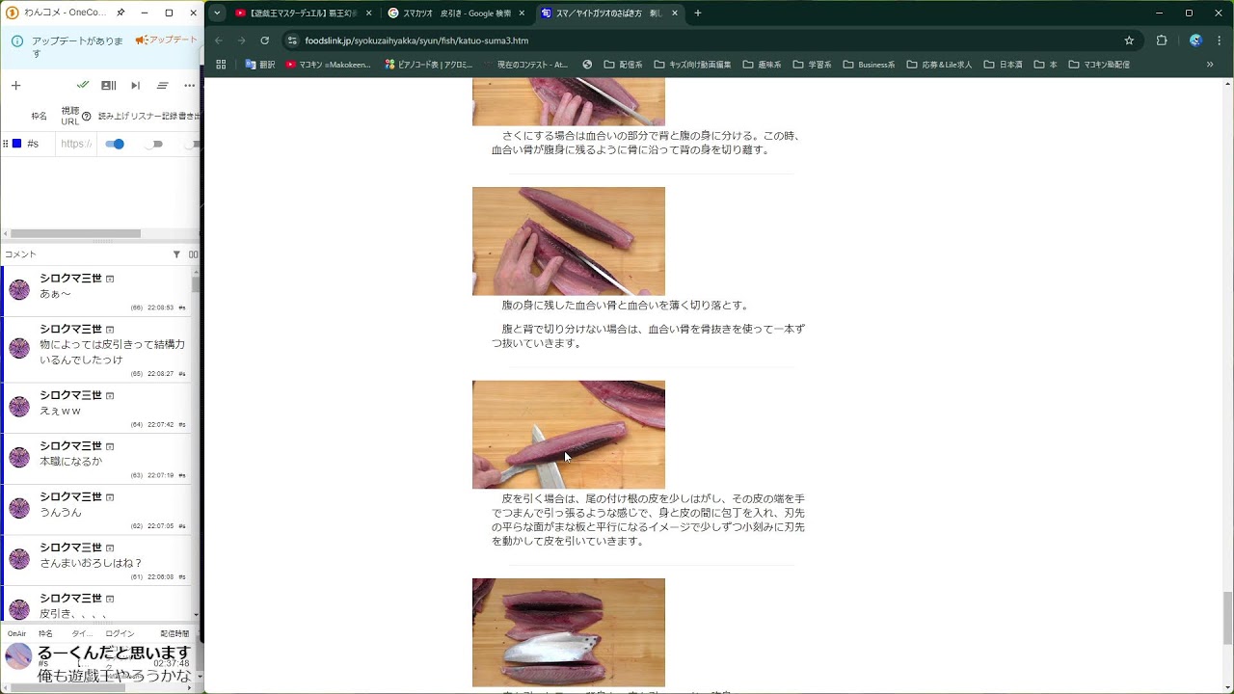This screenshot has width=1234, height=694.
Task: Open the comment filter funnel icon
Action: pyautogui.click(x=176, y=254)
